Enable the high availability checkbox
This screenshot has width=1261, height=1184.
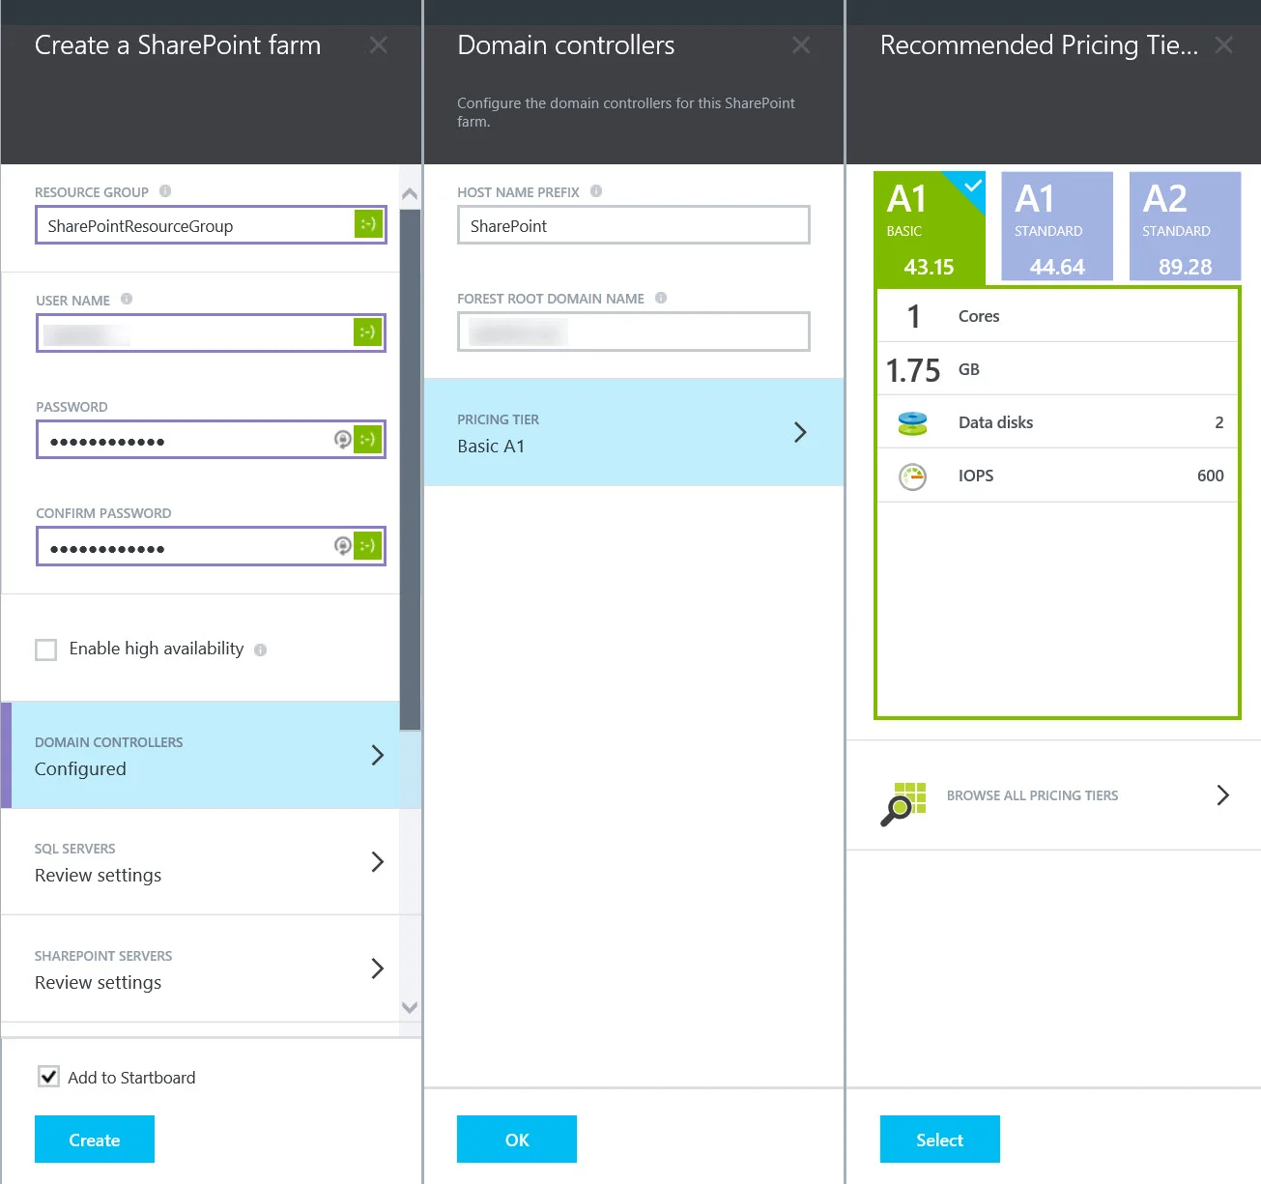(x=45, y=650)
